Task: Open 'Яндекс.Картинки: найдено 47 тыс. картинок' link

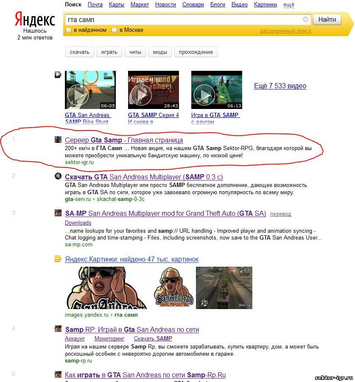Action: (x=132, y=259)
